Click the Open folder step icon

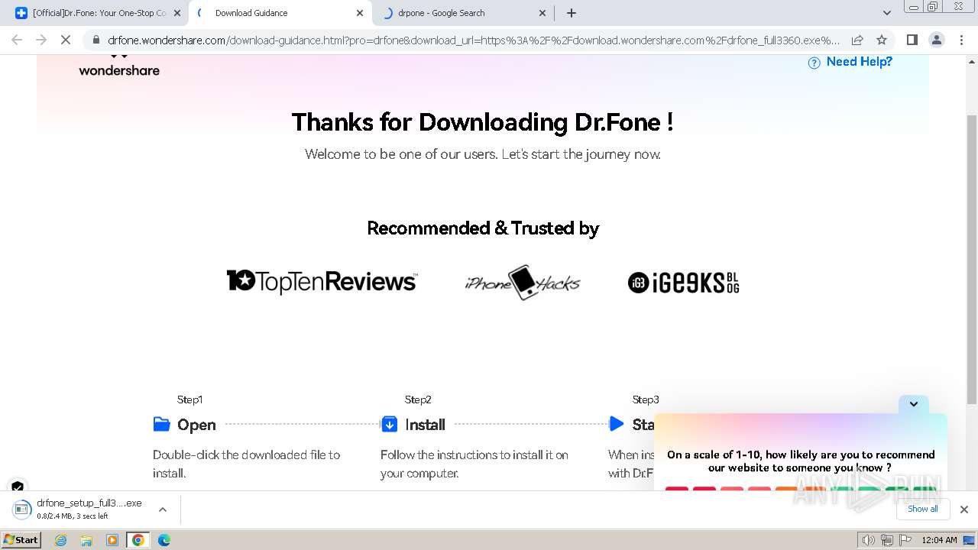tap(161, 424)
